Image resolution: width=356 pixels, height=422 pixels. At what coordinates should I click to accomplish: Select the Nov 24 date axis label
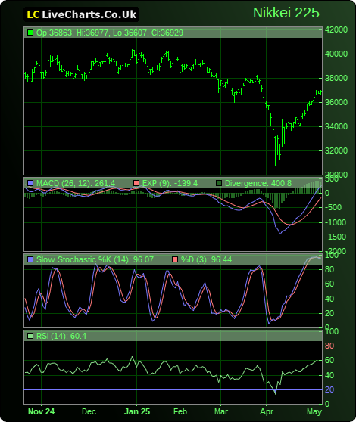coord(41,411)
